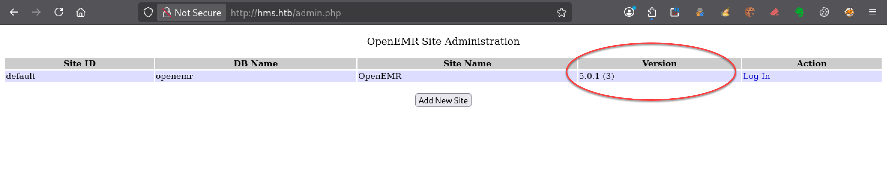Click the container tabs extension icon

coord(674,12)
